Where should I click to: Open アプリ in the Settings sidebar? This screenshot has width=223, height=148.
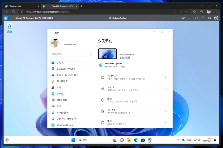click(72, 88)
